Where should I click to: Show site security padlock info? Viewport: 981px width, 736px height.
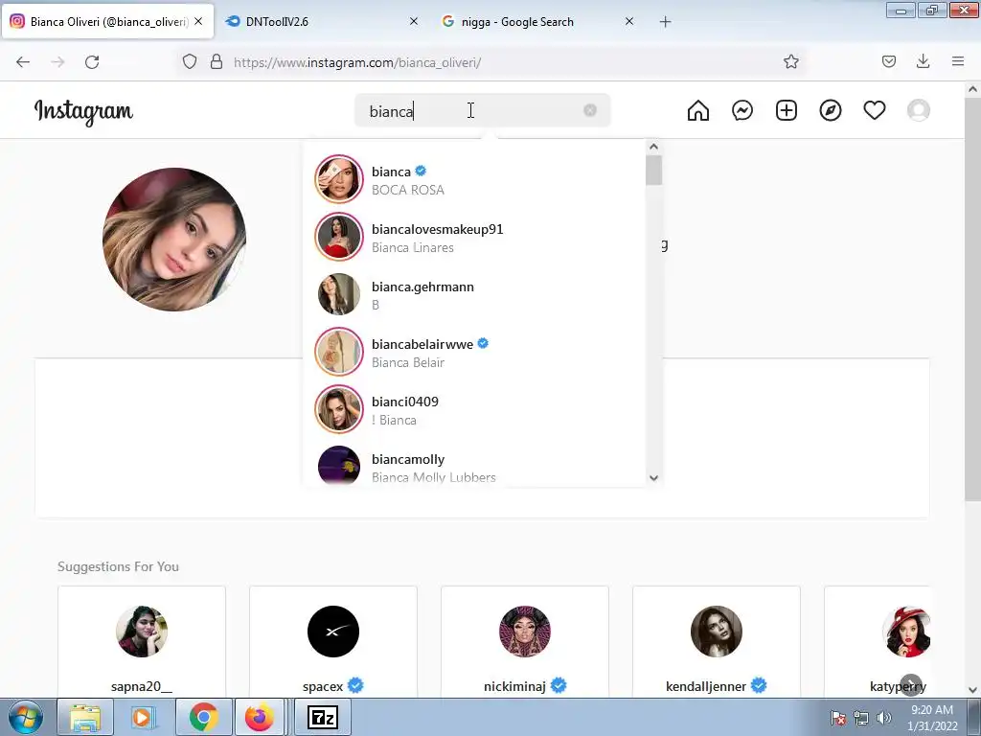217,62
